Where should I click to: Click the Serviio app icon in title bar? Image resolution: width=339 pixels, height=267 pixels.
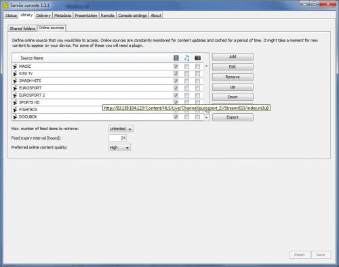(x=6, y=5)
